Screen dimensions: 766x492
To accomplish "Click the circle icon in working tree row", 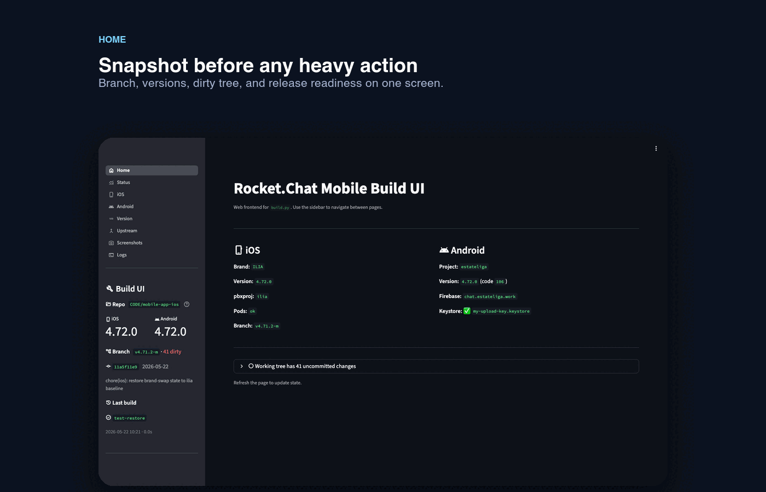I will (251, 366).
